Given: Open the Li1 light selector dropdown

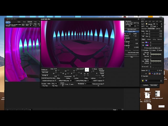Looking at the screenshot, I should (143, 21).
